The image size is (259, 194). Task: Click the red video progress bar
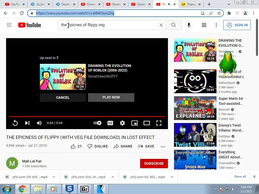click(x=87, y=116)
